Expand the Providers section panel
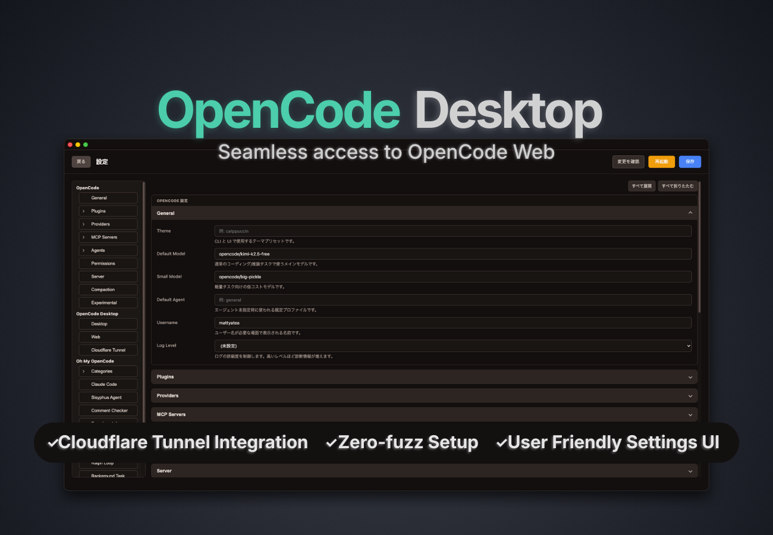The image size is (773, 535). pyautogui.click(x=424, y=396)
